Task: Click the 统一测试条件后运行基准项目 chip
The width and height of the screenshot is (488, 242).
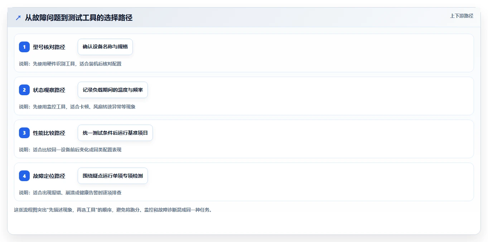Action: [115, 133]
